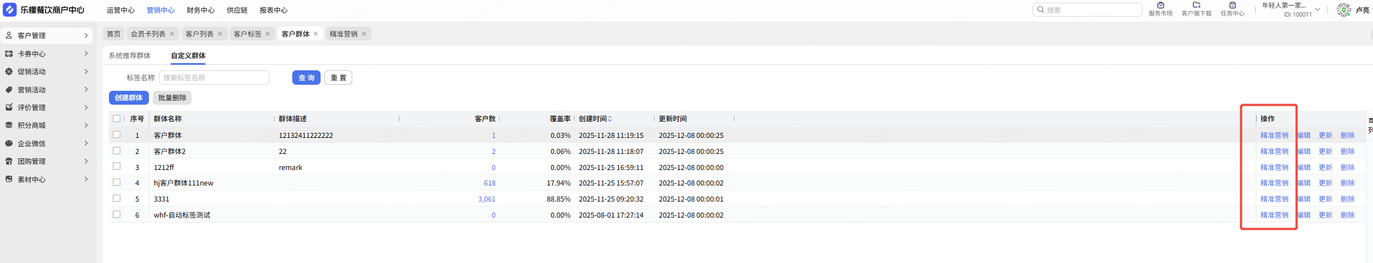Click the 标签名称 search input field
The width and height of the screenshot is (1373, 263).
214,78
